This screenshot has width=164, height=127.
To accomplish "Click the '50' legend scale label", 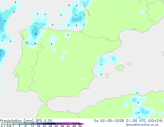I will pyautogui.click(x=80, y=126).
